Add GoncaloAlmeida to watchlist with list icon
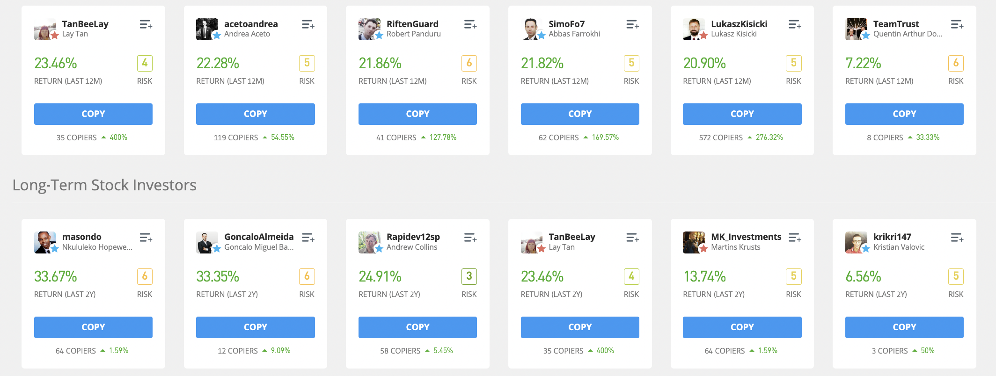The width and height of the screenshot is (996, 376). 308,238
